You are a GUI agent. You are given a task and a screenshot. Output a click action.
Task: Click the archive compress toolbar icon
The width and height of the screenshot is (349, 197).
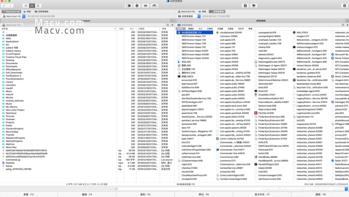click(245, 5)
